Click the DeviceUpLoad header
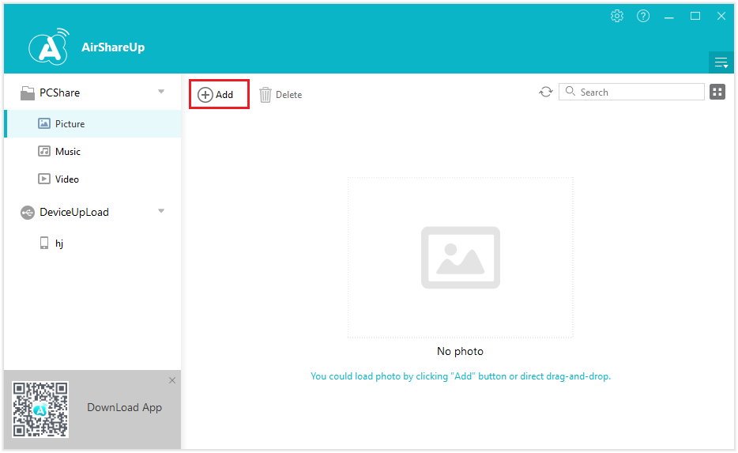The height and width of the screenshot is (453, 738). (x=65, y=213)
